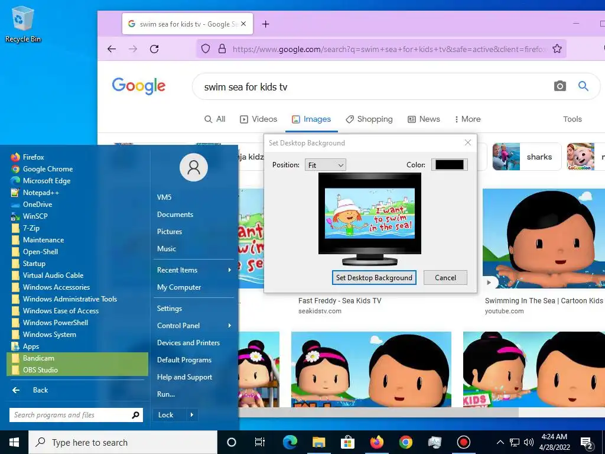
Task: Click the Firefox forward arrow
Action: [x=133, y=48]
